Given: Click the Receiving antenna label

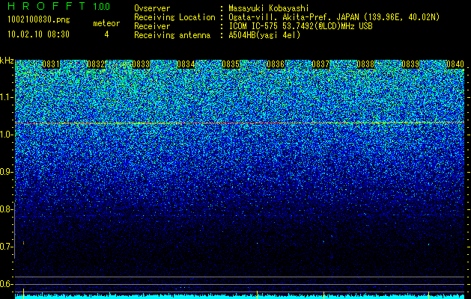Looking at the screenshot, I should [x=172, y=35].
